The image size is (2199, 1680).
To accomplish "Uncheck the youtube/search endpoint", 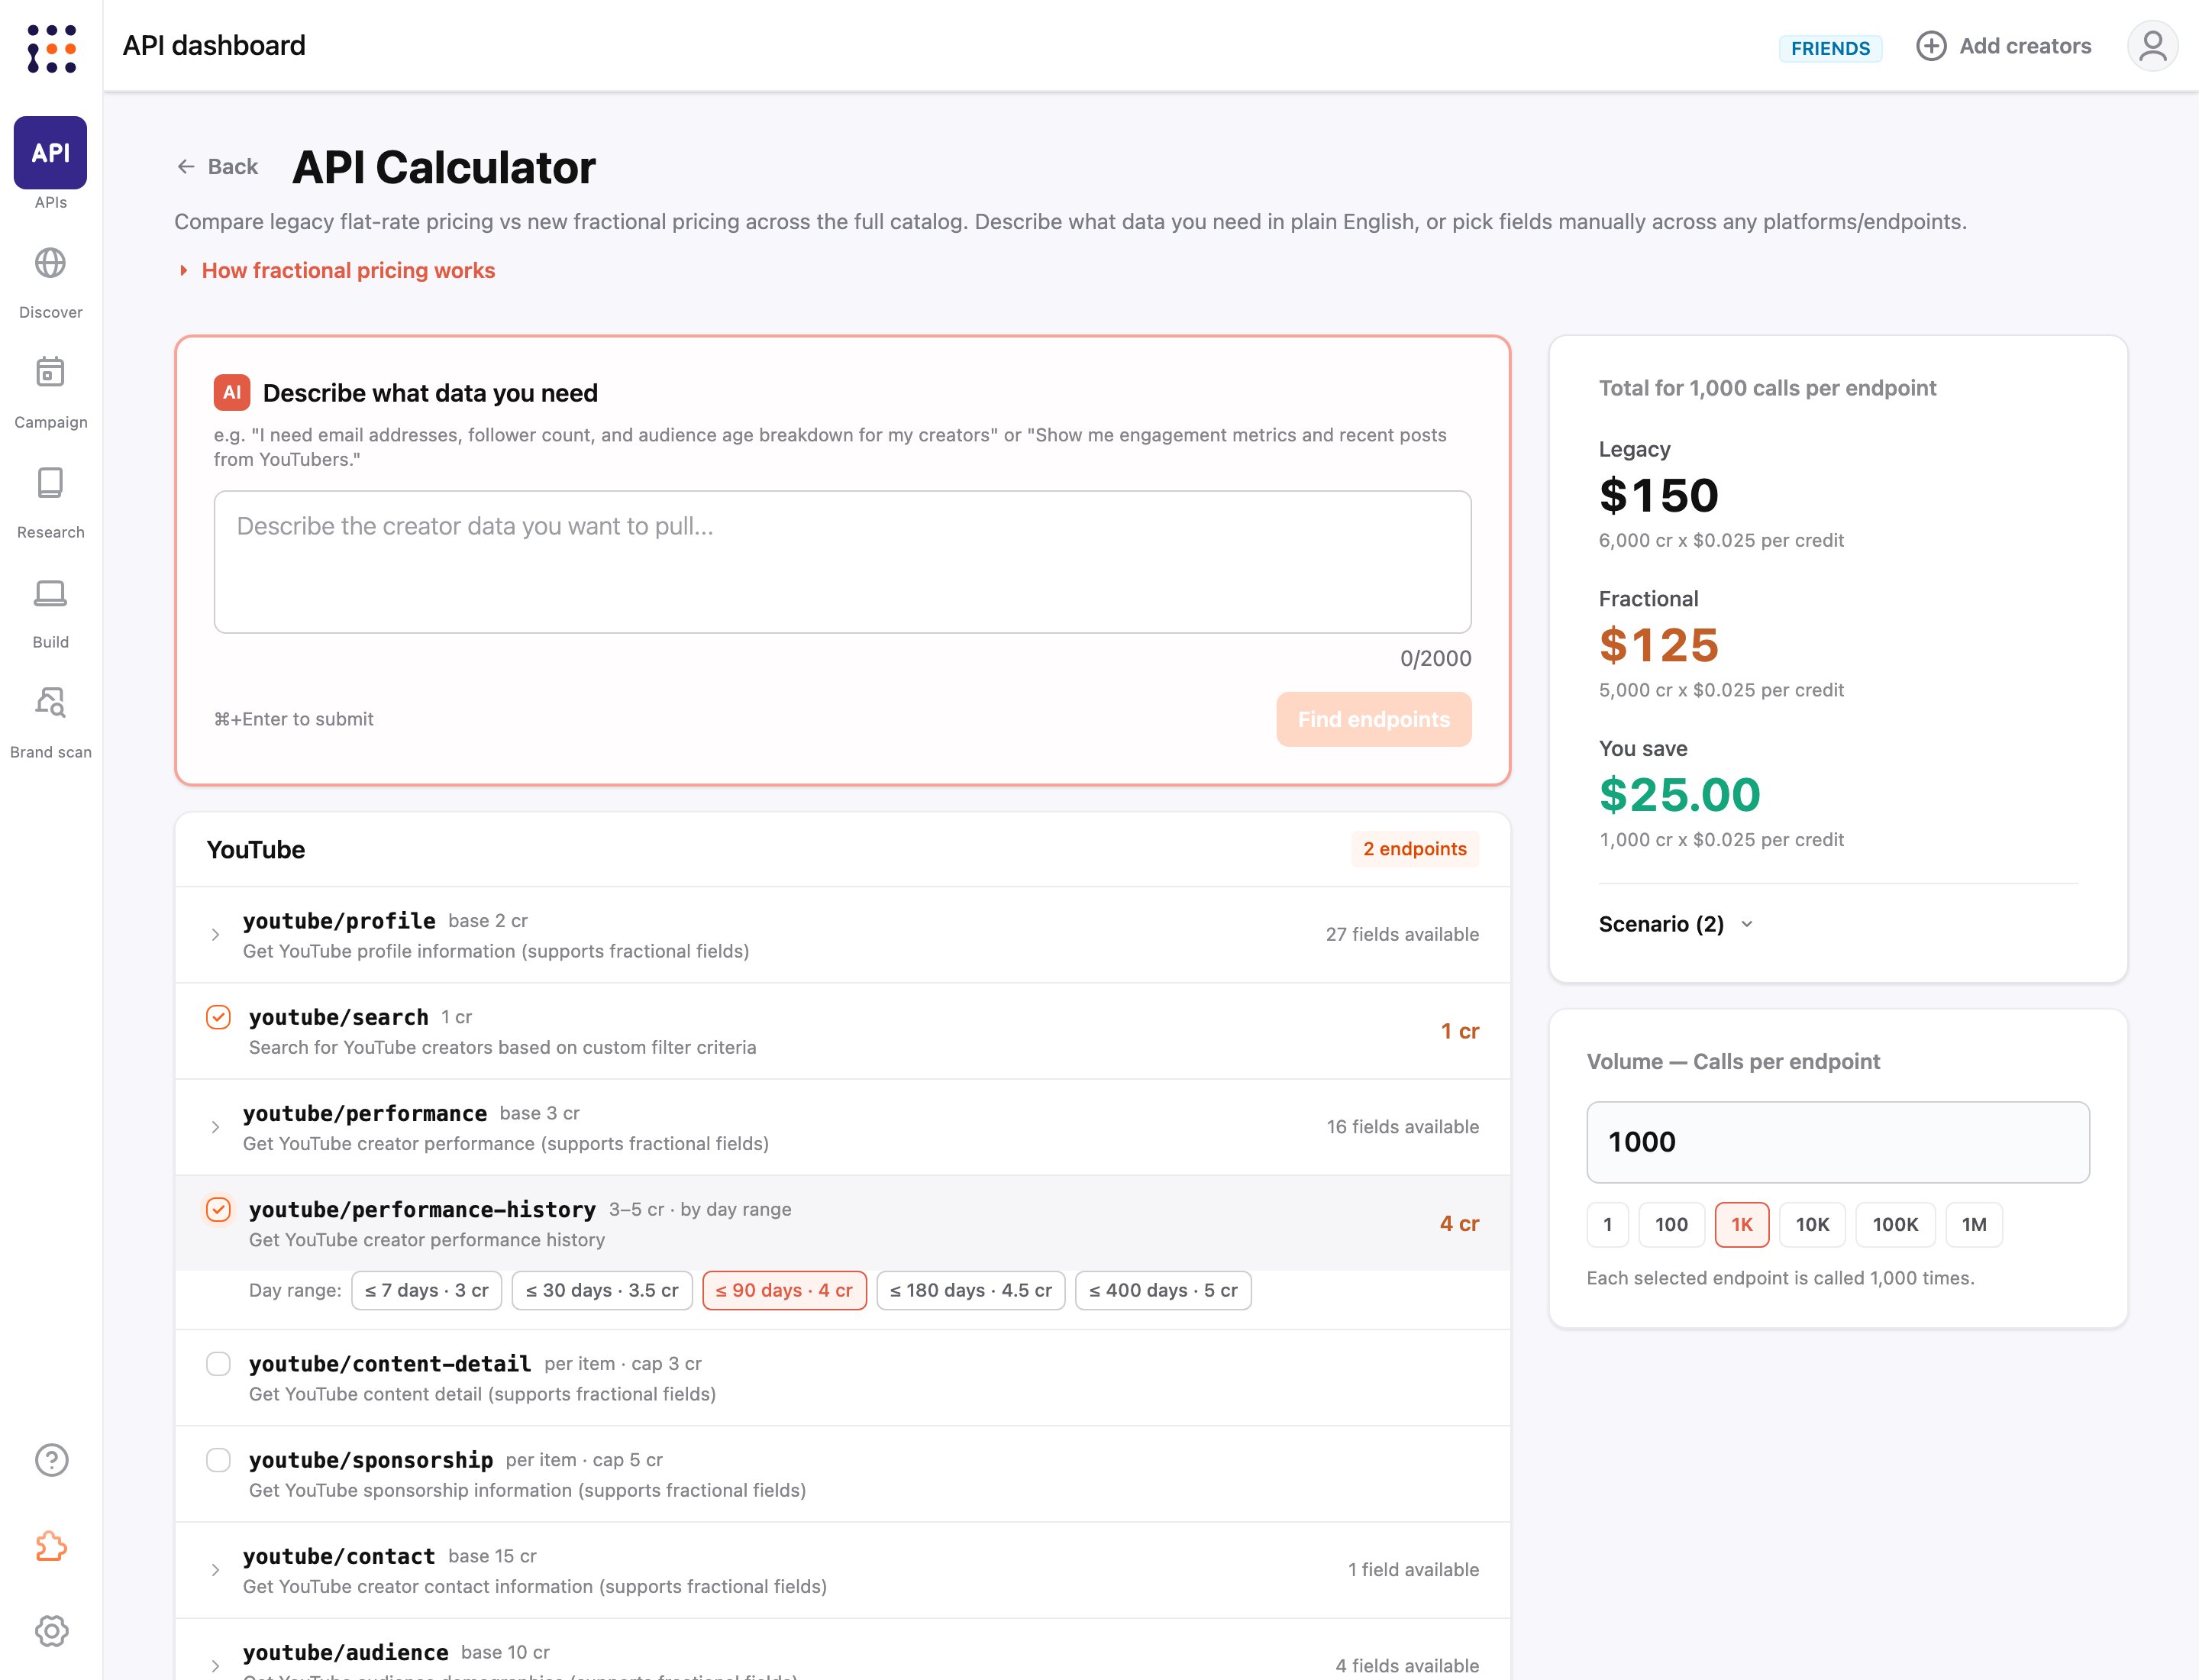I will tap(218, 1017).
